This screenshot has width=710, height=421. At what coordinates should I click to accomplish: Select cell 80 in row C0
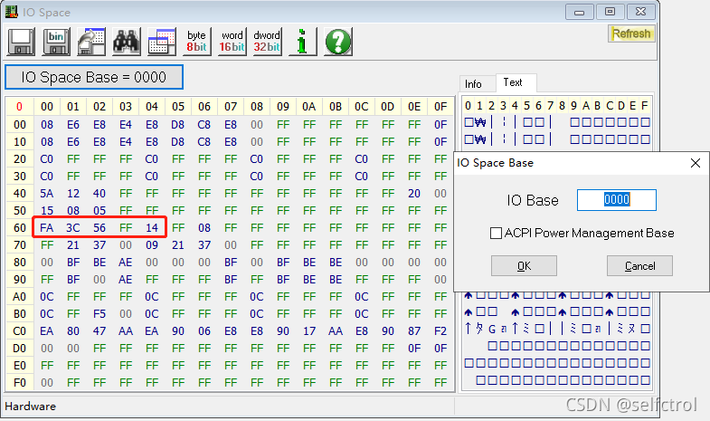73,330
